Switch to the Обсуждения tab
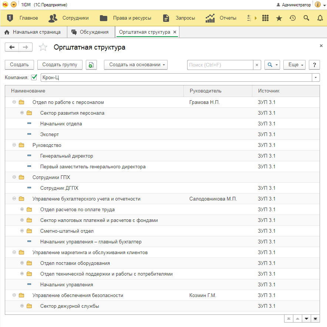This screenshot has width=327, height=327. pos(91,32)
